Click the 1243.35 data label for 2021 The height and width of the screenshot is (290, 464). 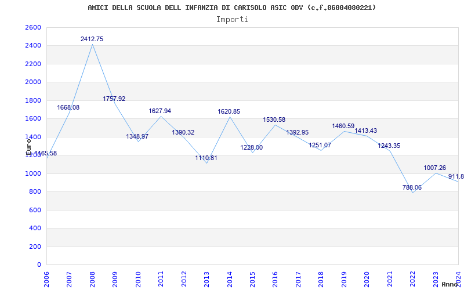[x=389, y=146]
